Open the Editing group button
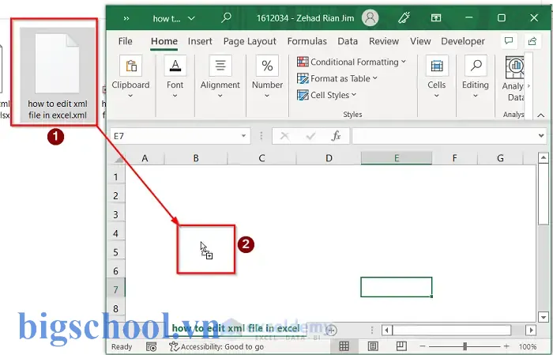 click(476, 77)
